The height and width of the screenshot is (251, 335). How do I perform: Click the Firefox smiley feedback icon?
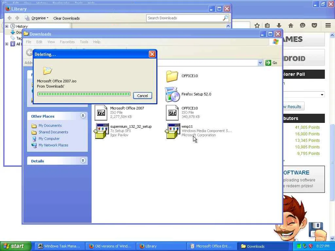pyautogui.click(x=303, y=25)
